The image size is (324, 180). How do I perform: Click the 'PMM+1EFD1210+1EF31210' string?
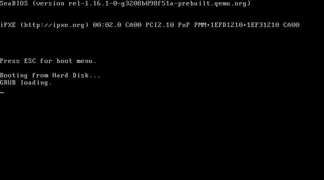pyautogui.click(x=237, y=25)
